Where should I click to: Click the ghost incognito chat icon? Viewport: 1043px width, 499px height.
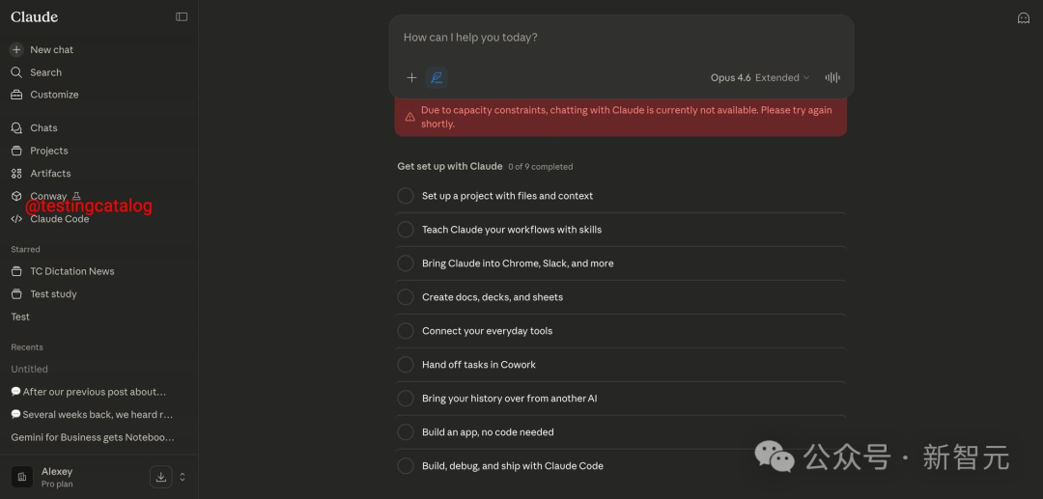tap(1024, 18)
